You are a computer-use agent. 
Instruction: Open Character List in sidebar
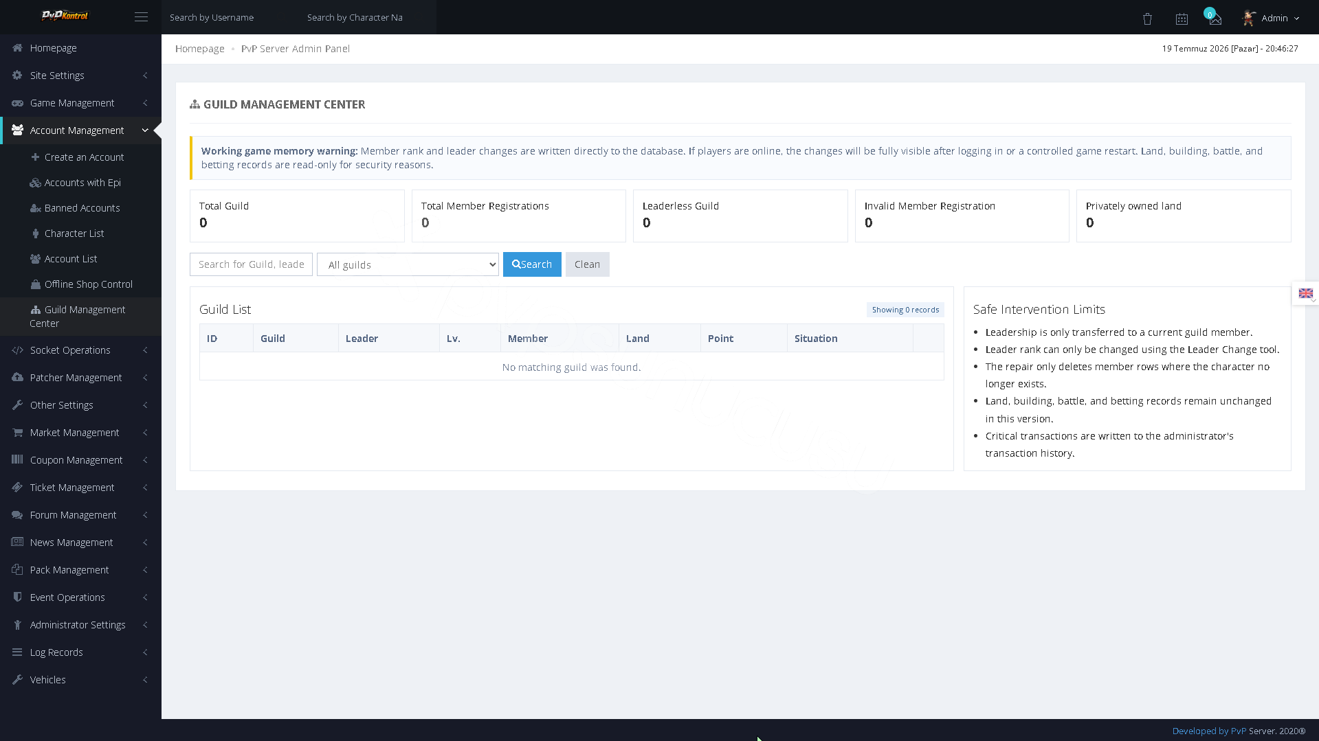(74, 233)
